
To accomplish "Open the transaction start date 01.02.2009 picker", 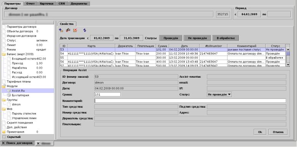I will 102,38.
